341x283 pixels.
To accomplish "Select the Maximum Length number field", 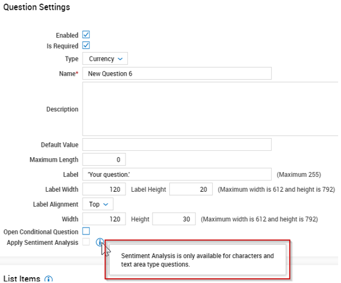I will tap(104, 159).
